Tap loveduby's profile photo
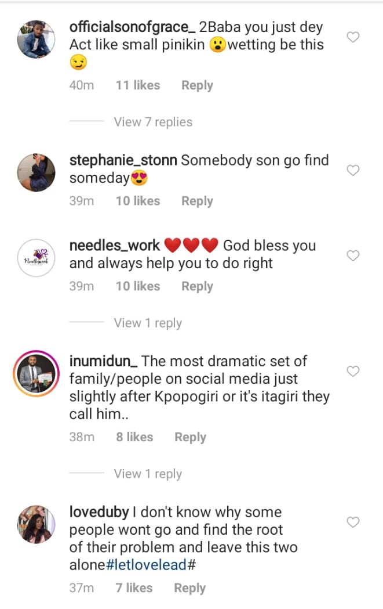The image size is (383, 609). 37,524
